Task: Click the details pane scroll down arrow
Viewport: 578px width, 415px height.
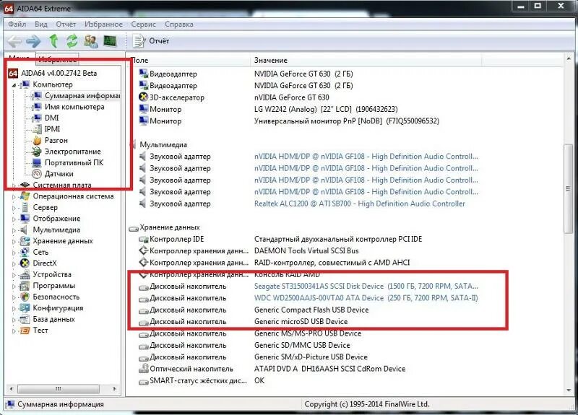Action: point(569,390)
